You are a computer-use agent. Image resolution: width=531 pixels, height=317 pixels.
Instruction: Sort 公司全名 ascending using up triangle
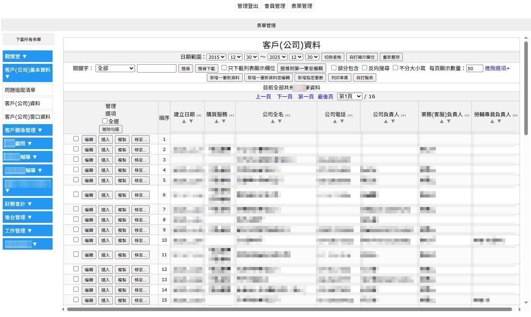[272, 121]
